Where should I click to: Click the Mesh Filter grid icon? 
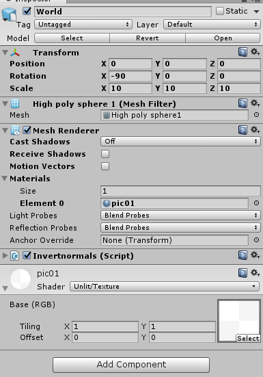click(x=15, y=104)
